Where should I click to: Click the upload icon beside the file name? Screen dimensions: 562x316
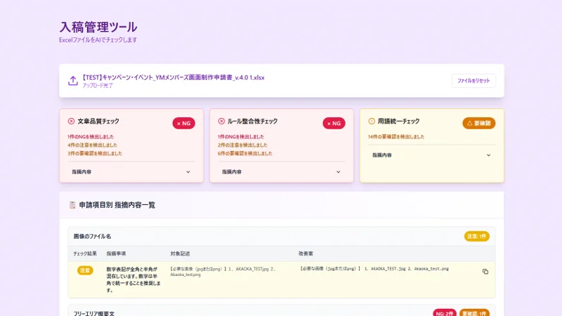(73, 81)
